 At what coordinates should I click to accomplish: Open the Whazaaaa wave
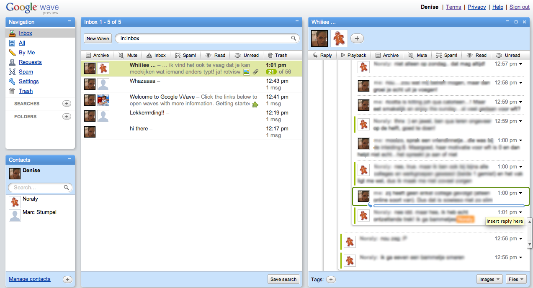191,84
